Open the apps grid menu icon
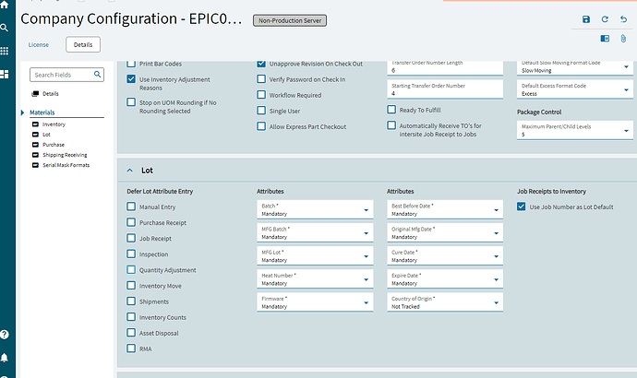Screen dimensions: 637x378 point(5,51)
